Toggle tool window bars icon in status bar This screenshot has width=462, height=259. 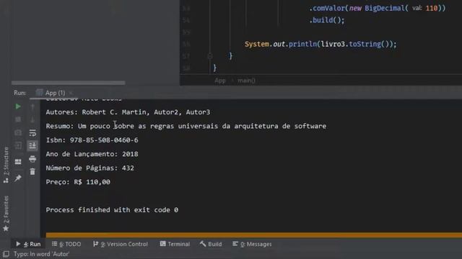tap(6, 254)
